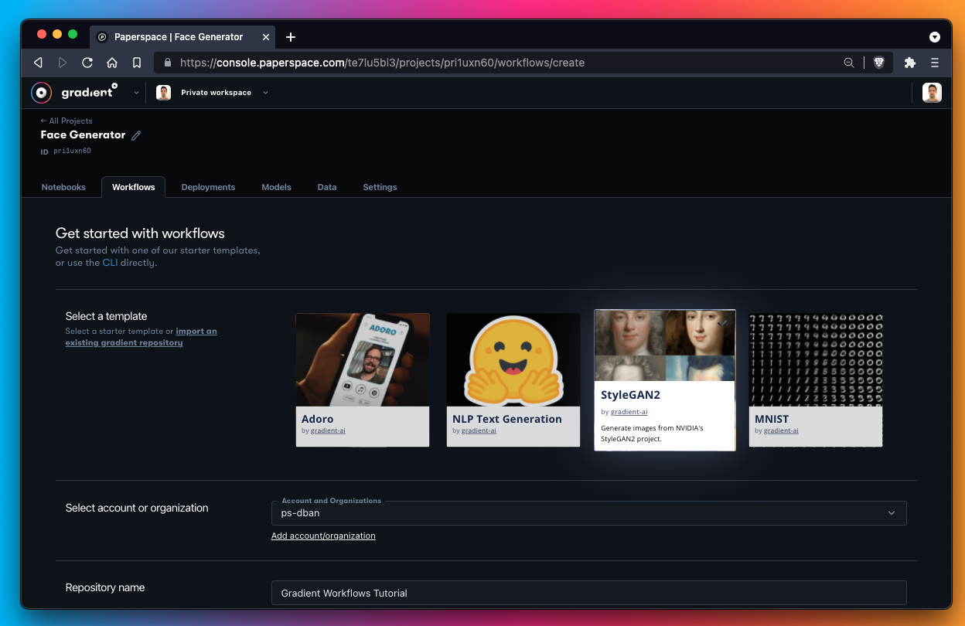The height and width of the screenshot is (626, 965).
Task: Open Account and Organizations dropdown
Action: tap(588, 513)
